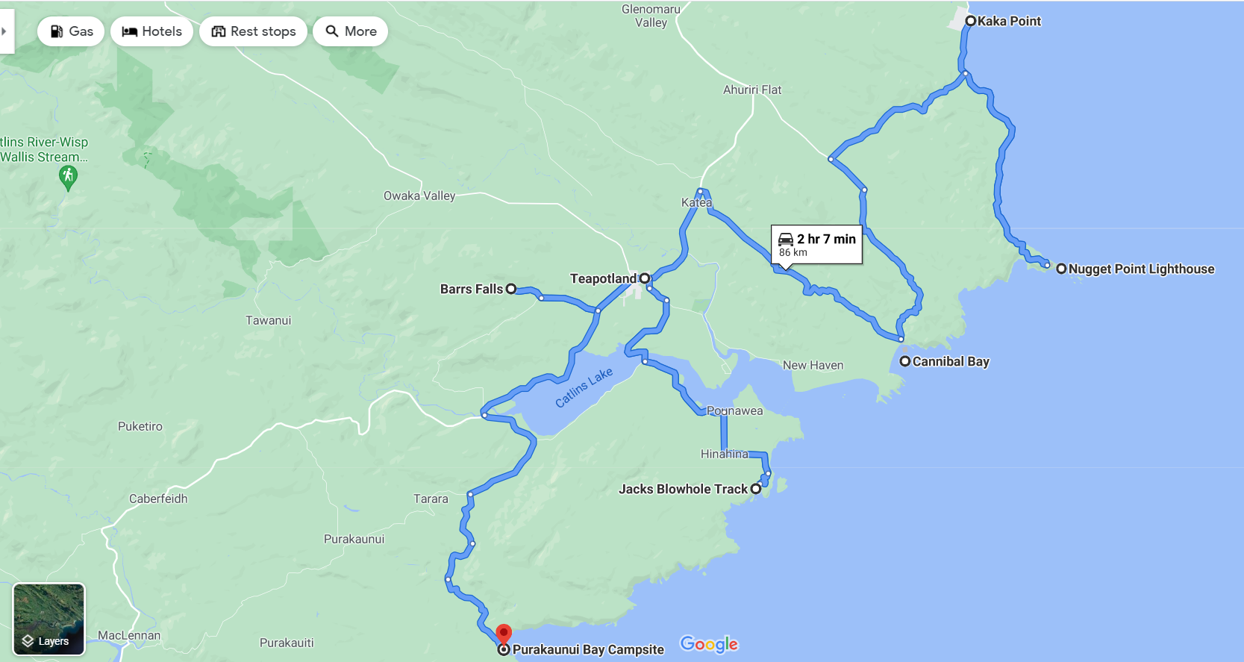This screenshot has height=662, width=1244.
Task: Click the Pounawea place label
Action: [735, 410]
